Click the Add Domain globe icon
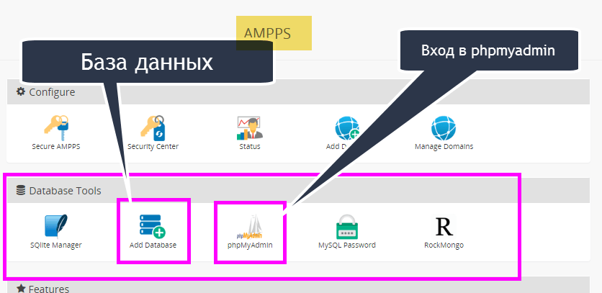Screen dimensions: 602x293 click(x=346, y=128)
